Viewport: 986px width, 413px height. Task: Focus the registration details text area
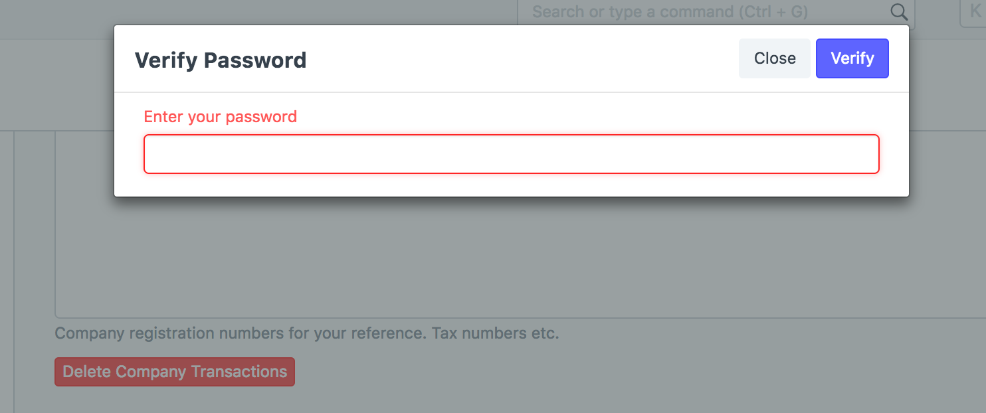pos(518,266)
